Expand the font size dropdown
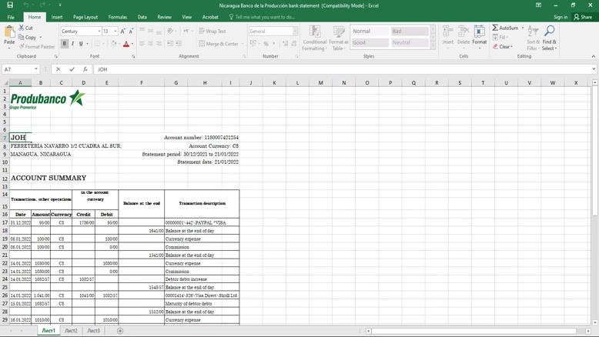Screen dimensions: 599x337 (x=115, y=32)
